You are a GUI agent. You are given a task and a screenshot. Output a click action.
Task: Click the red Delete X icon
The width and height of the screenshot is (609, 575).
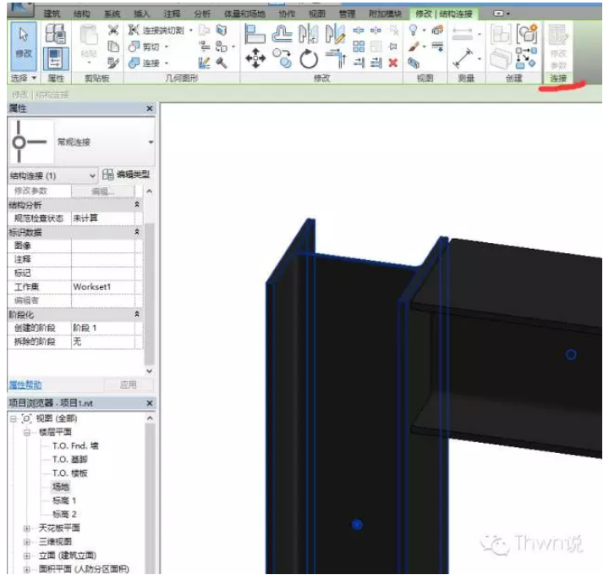click(x=393, y=63)
